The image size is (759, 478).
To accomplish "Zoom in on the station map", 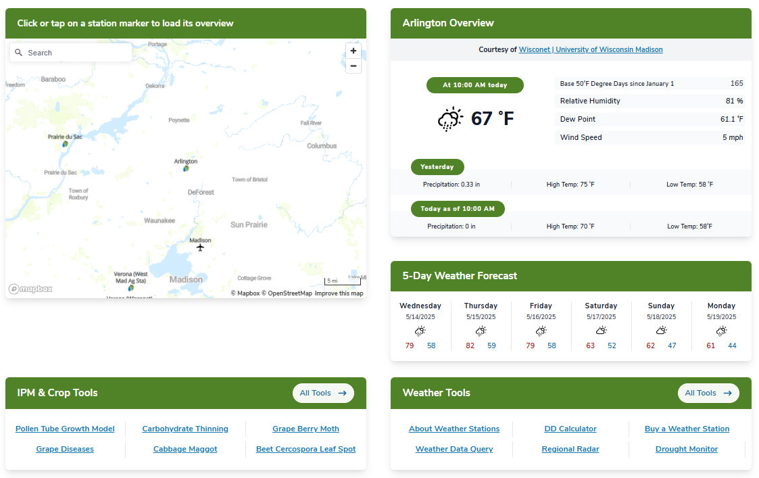I will [x=353, y=51].
